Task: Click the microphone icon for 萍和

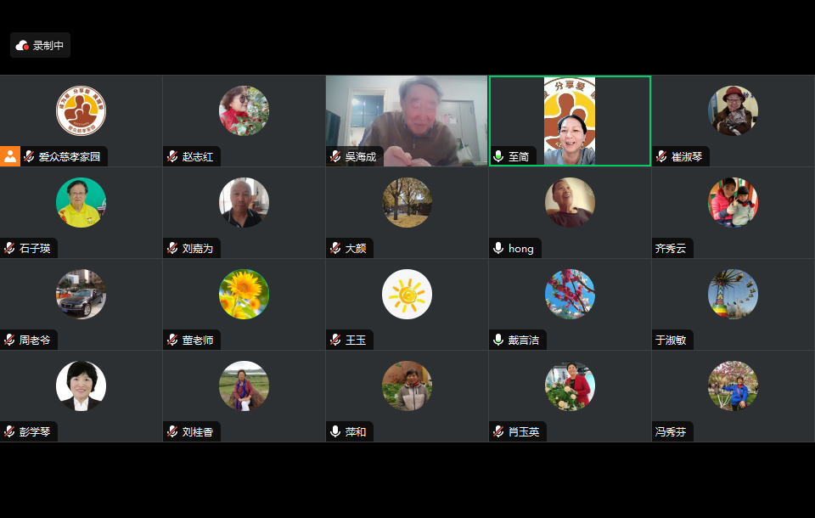Action: click(335, 431)
